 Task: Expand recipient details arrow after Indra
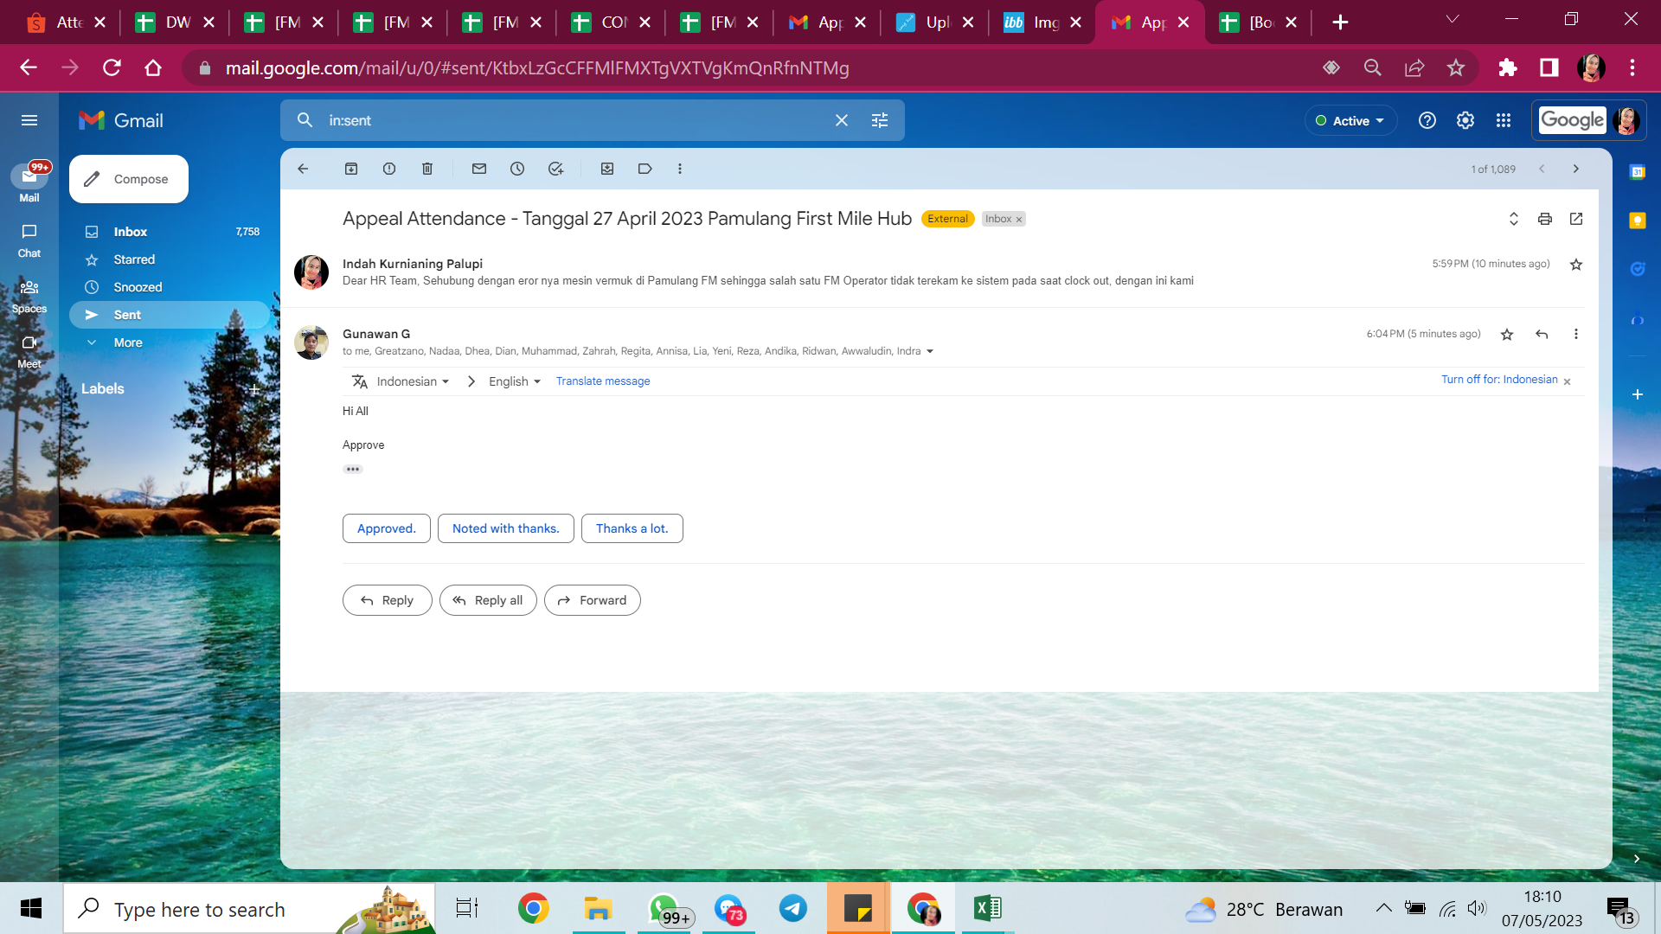coord(930,352)
